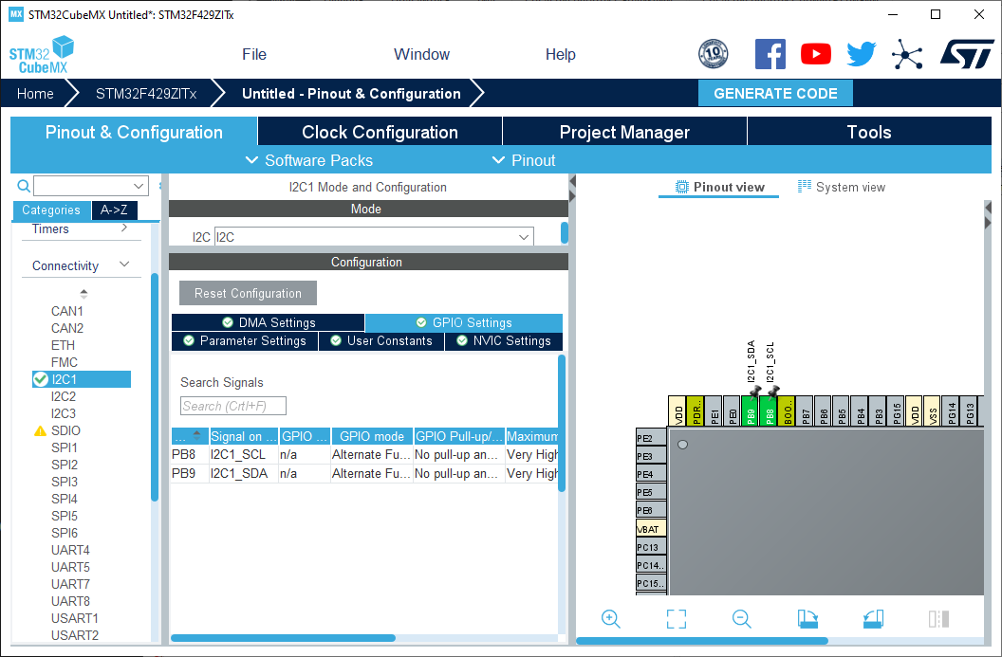Select the CAN1 peripheral
This screenshot has height=657, width=1002.
click(x=67, y=311)
